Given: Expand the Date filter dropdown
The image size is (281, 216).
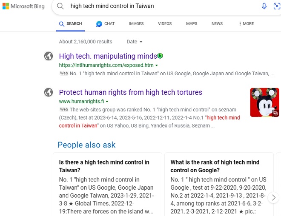Looking at the screenshot, I should (135, 42).
